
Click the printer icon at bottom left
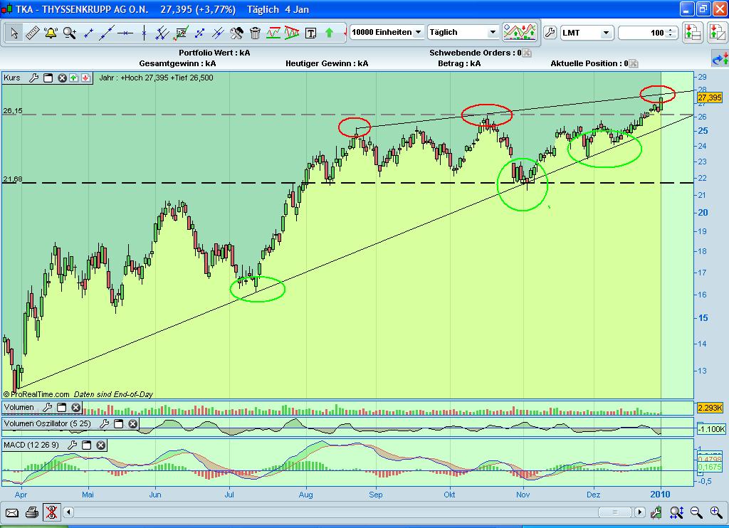pyautogui.click(x=31, y=512)
